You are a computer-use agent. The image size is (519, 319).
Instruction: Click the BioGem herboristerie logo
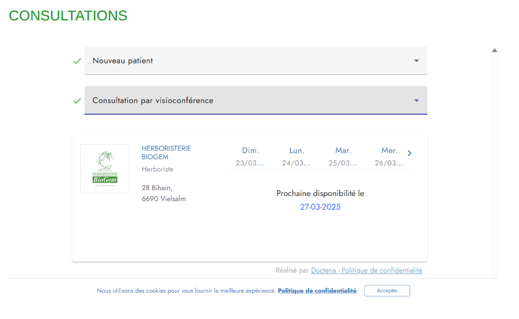pos(105,169)
